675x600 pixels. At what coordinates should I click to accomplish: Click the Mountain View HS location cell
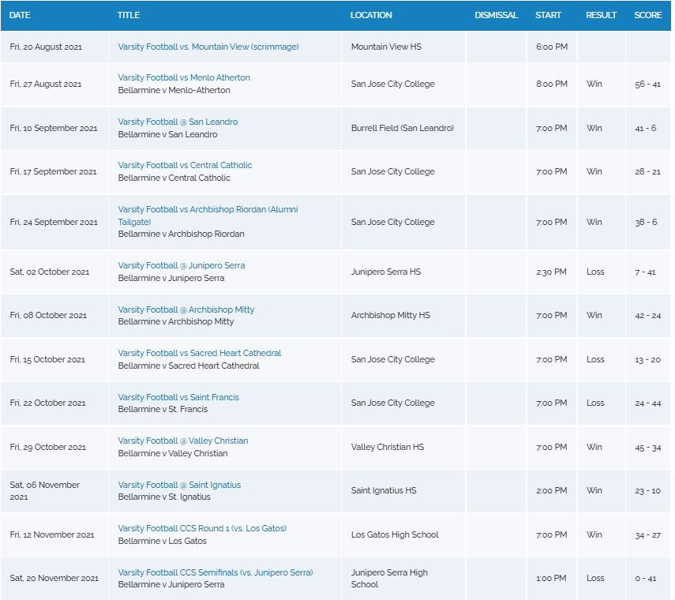tap(386, 47)
